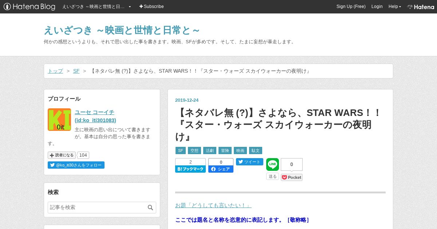Open the KI profile avatar image

click(x=59, y=120)
